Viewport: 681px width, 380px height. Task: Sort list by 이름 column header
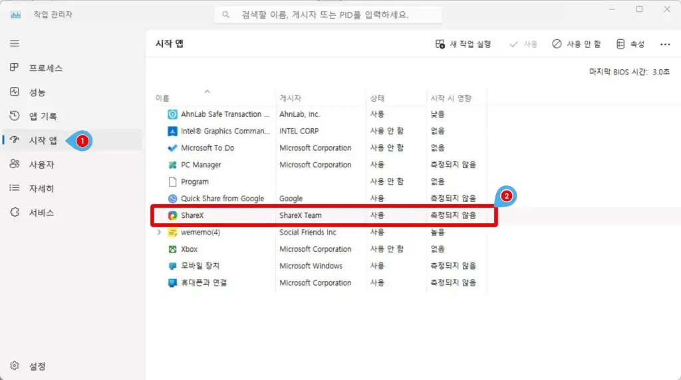[x=163, y=98]
